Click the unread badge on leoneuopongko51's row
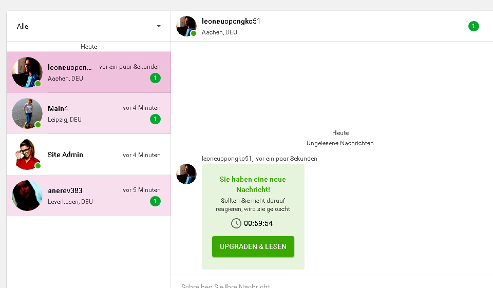The width and height of the screenshot is (493, 288). tap(155, 78)
